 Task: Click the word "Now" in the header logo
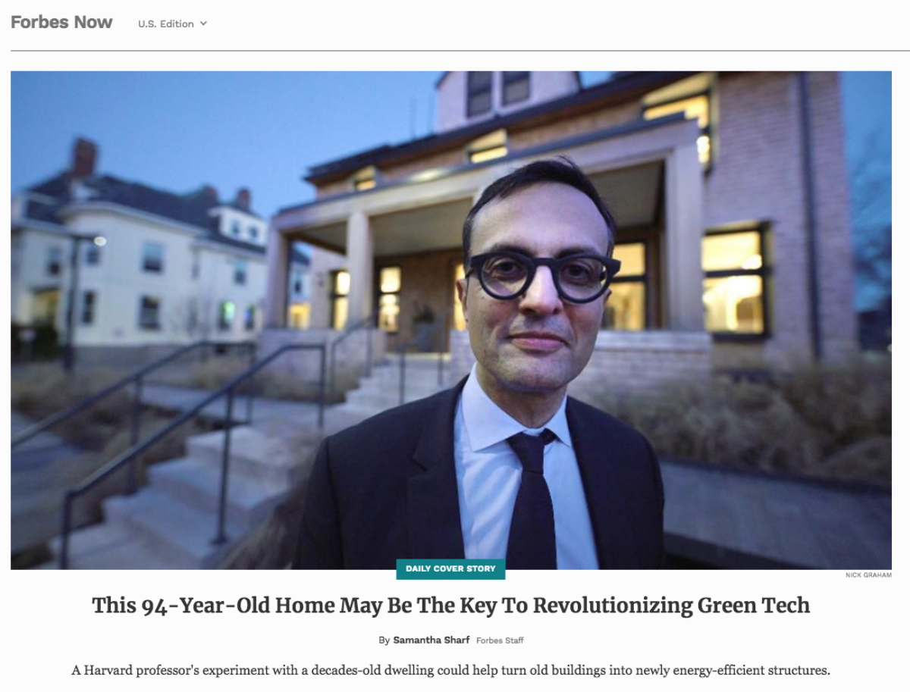point(94,23)
